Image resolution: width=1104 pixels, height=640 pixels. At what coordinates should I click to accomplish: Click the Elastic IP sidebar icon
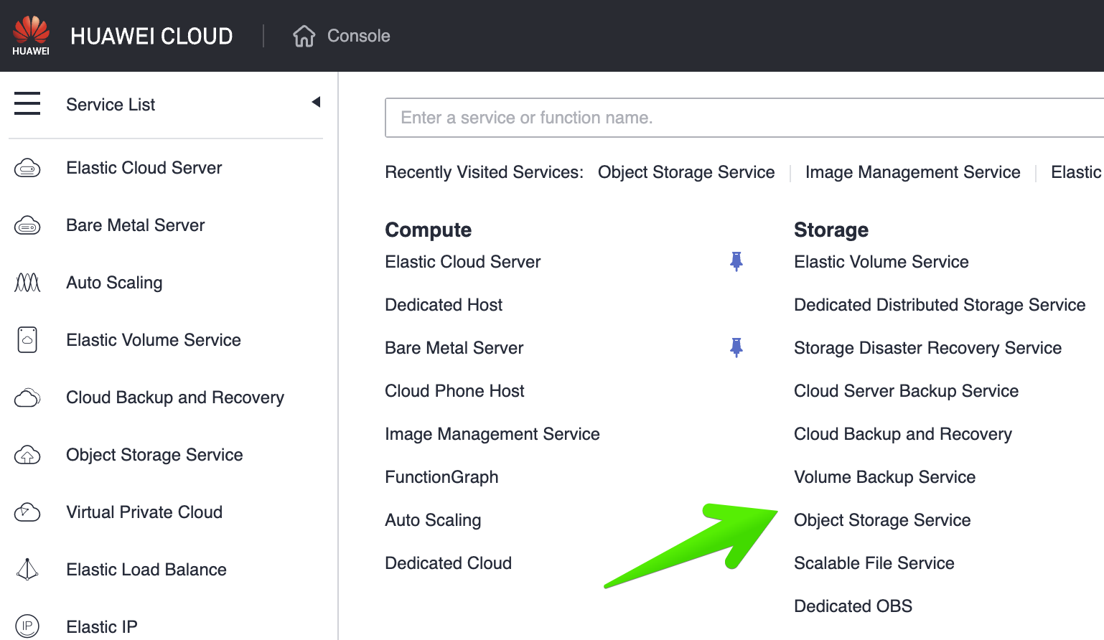point(27,626)
